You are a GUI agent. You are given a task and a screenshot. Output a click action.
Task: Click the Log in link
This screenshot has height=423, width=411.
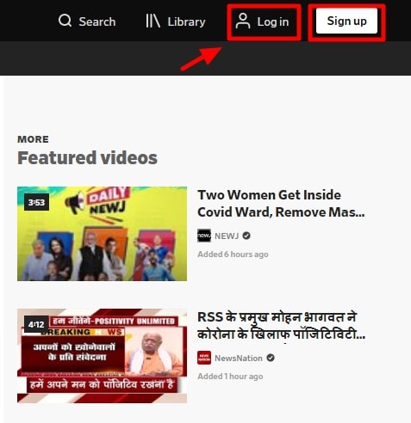[x=262, y=21]
